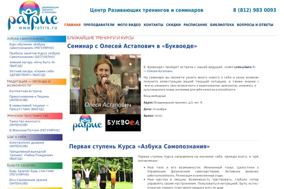This screenshot has width=284, height=189.
Task: Open Таинство женского (ИНТЕНСИВ) link
Action: tap(25, 123)
